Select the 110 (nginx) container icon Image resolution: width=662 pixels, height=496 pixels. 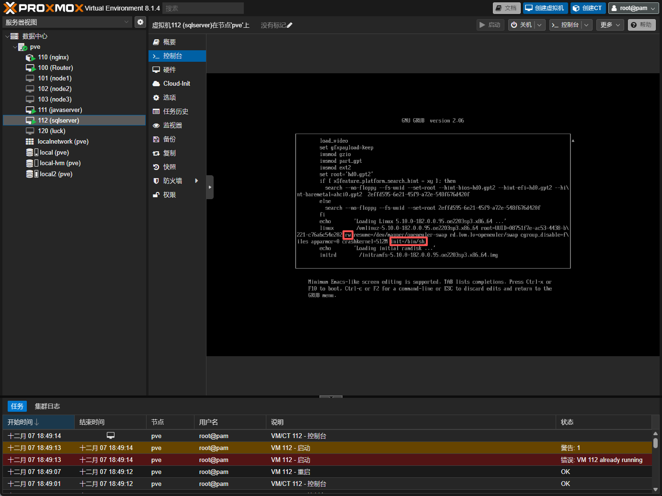[30, 57]
